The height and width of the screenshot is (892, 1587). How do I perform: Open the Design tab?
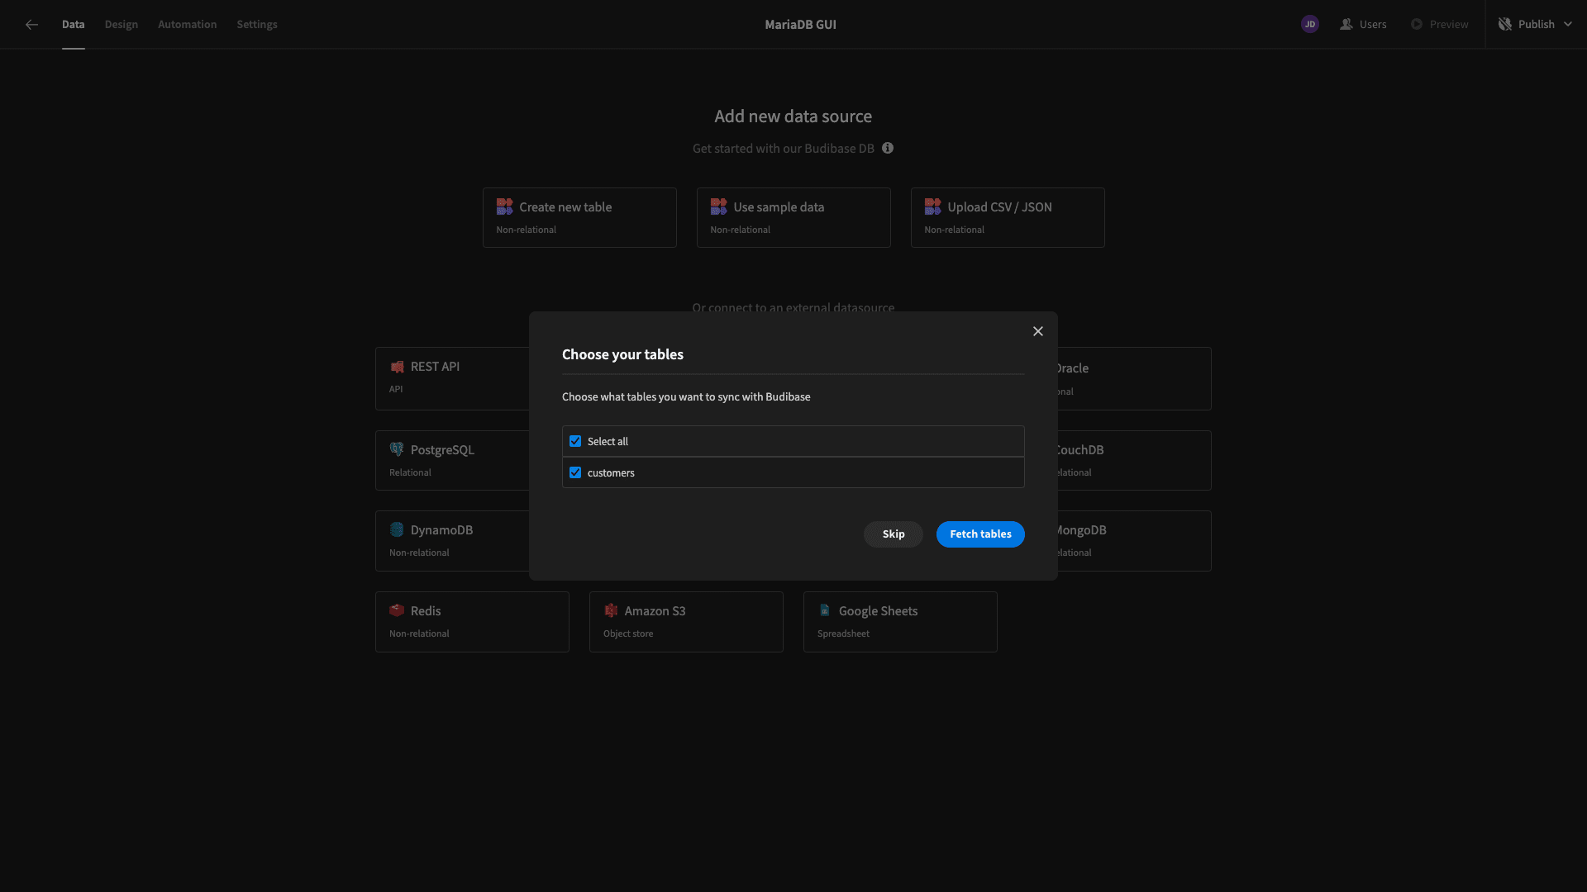pos(122,25)
